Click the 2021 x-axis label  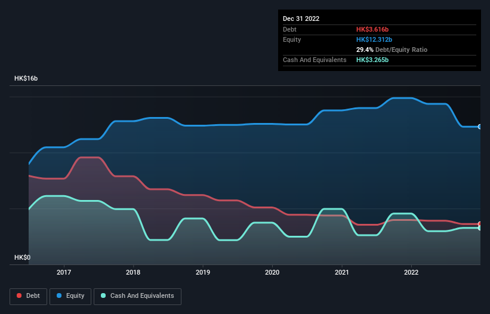(x=342, y=272)
